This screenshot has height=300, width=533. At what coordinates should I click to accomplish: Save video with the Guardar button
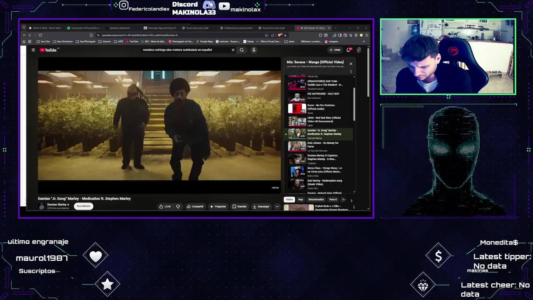pos(239,207)
